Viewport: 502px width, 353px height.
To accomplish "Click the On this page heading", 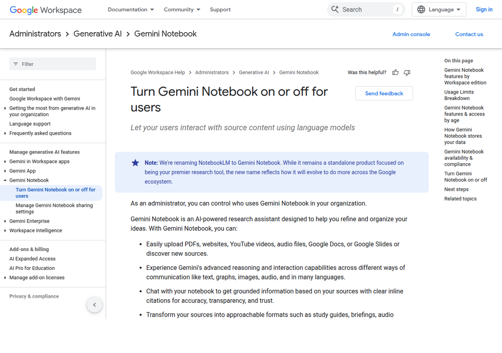I will click(x=458, y=61).
